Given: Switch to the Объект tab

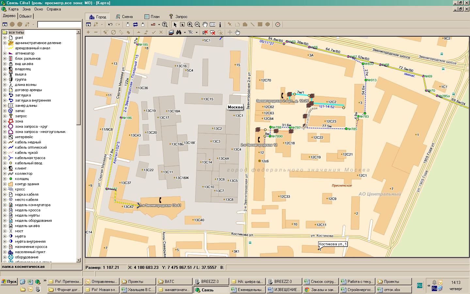Looking at the screenshot, I should pos(25,16).
